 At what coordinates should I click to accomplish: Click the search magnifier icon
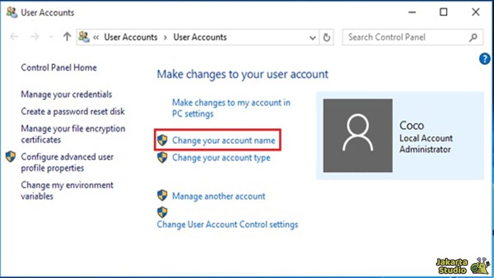[475, 37]
